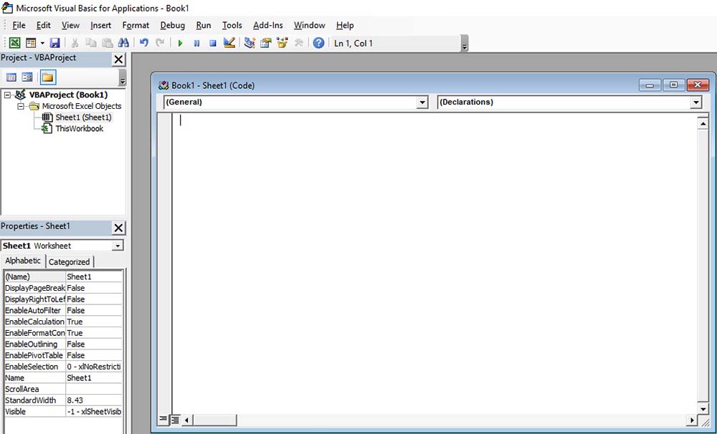Undo the last action
The image size is (717, 434).
pyautogui.click(x=144, y=43)
